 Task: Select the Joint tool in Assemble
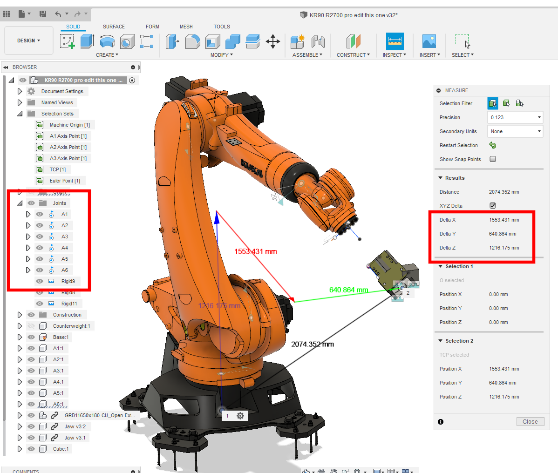click(x=318, y=41)
